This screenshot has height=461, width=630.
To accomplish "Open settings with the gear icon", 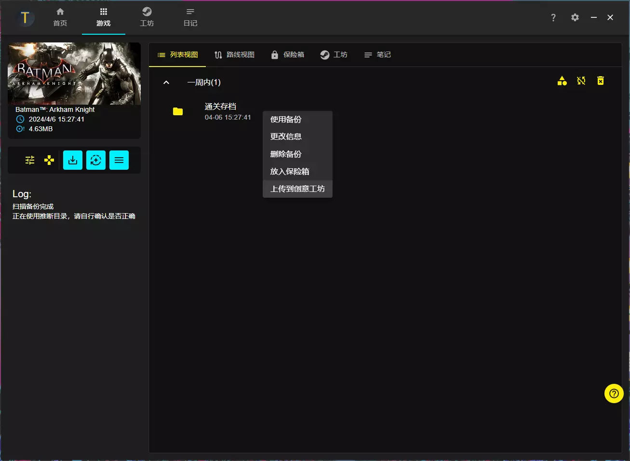I will pos(575,17).
